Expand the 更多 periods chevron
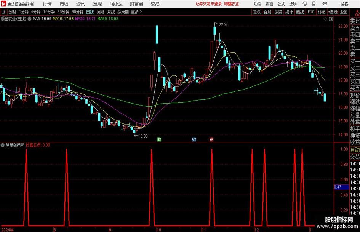The width and height of the screenshot is (360, 232). tap(141, 12)
